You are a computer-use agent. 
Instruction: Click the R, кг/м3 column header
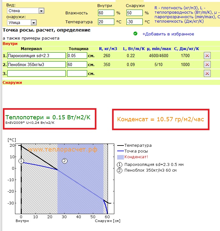click(x=108, y=49)
